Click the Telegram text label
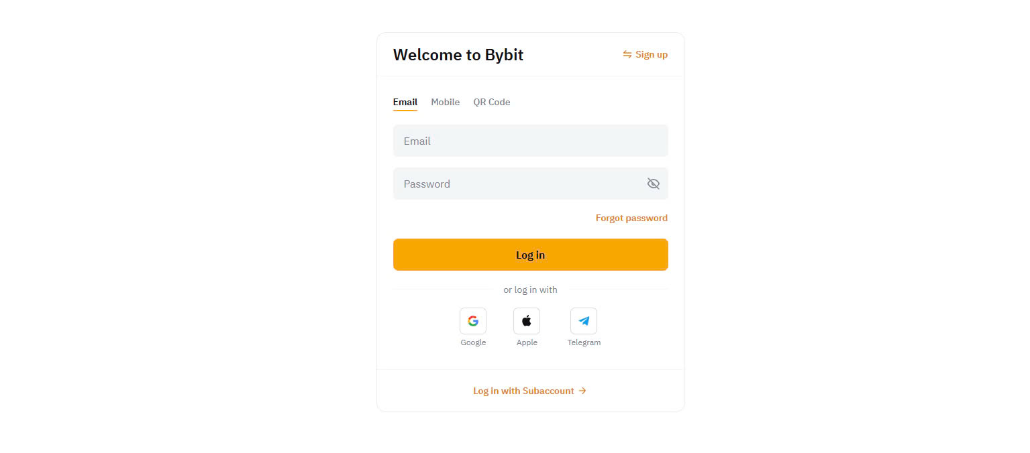1030x453 pixels. point(584,342)
